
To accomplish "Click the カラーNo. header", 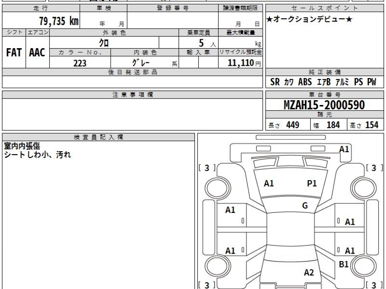I will coord(80,52).
